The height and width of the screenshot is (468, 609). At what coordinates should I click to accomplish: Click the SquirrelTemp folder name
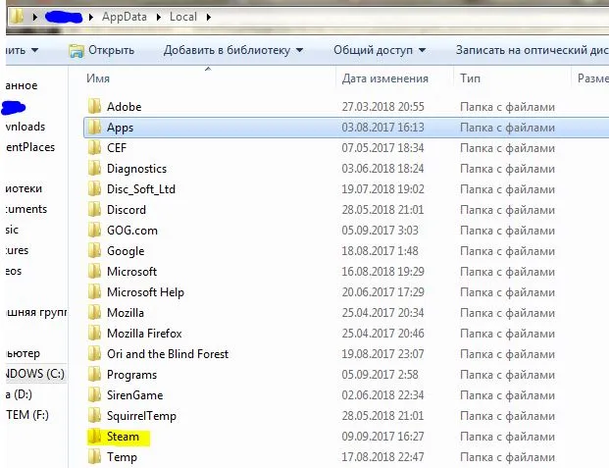tap(141, 416)
